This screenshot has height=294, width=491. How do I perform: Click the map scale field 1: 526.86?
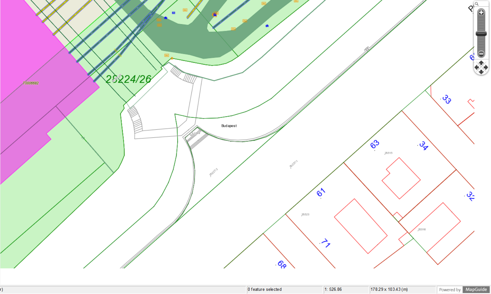click(346, 290)
